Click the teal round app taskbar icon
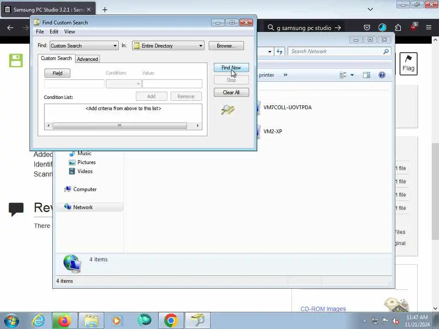The height and width of the screenshot is (329, 439). pos(144,320)
